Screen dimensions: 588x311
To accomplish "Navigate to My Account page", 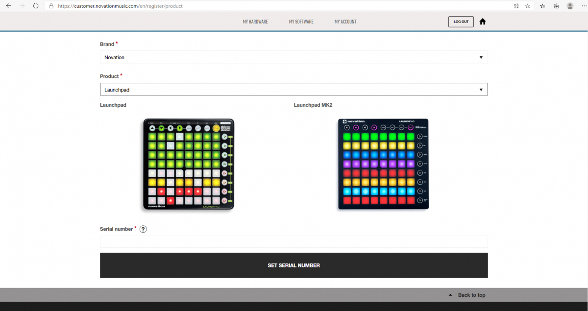I will [x=345, y=22].
